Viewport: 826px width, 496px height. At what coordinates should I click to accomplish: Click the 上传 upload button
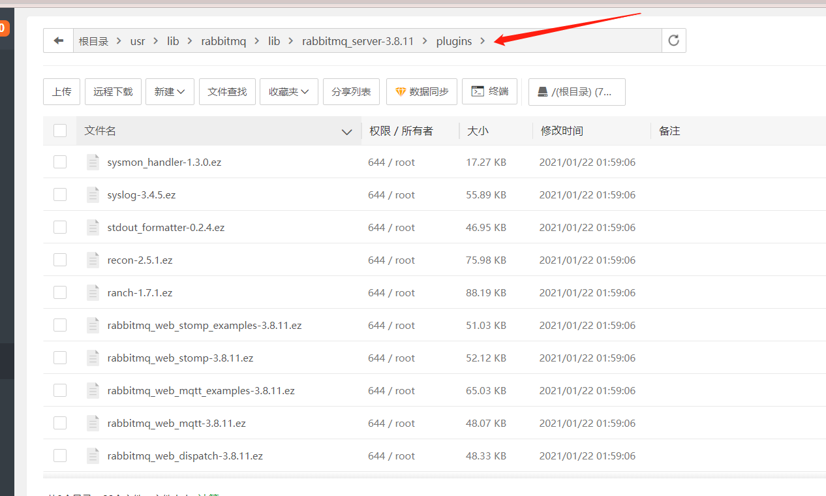click(x=62, y=92)
